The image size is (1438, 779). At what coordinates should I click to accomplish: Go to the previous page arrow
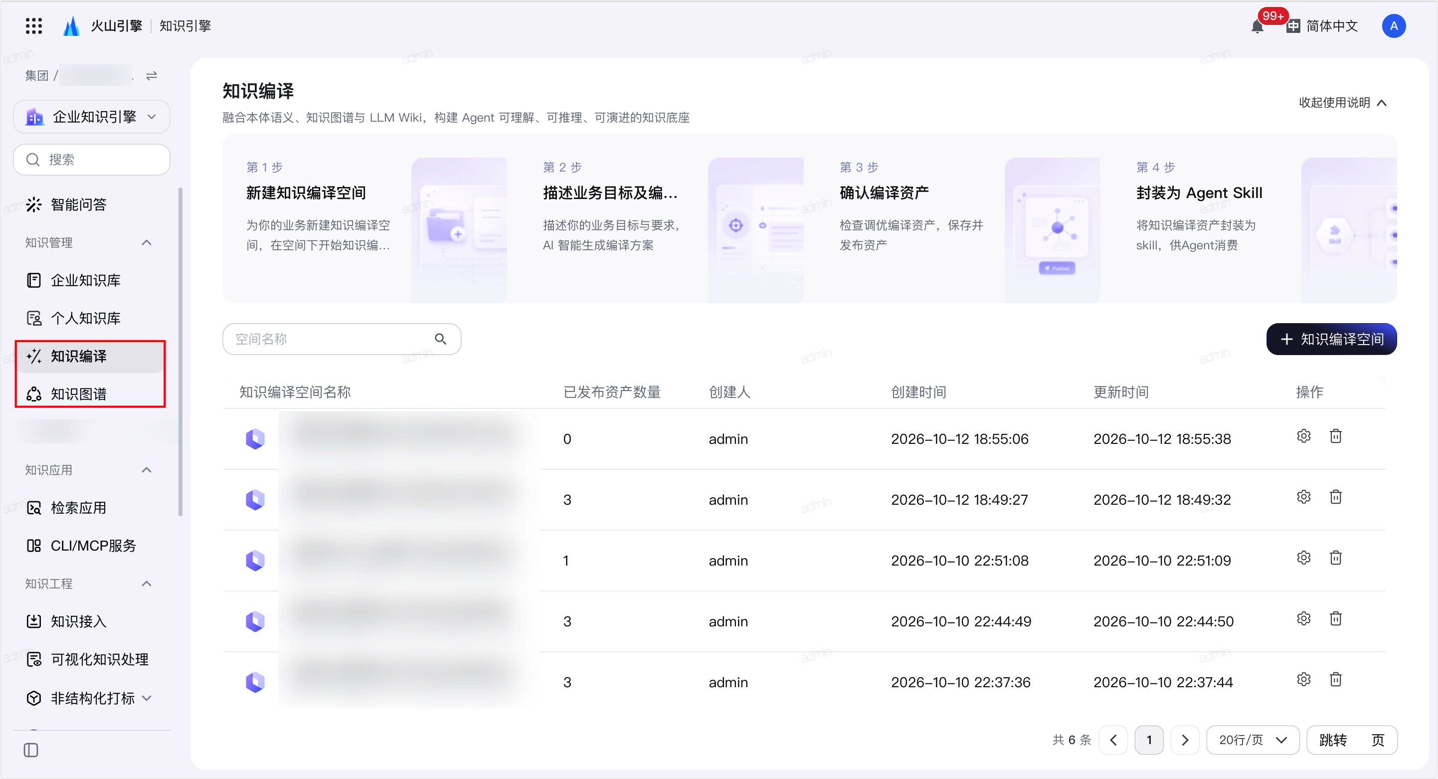(1113, 740)
